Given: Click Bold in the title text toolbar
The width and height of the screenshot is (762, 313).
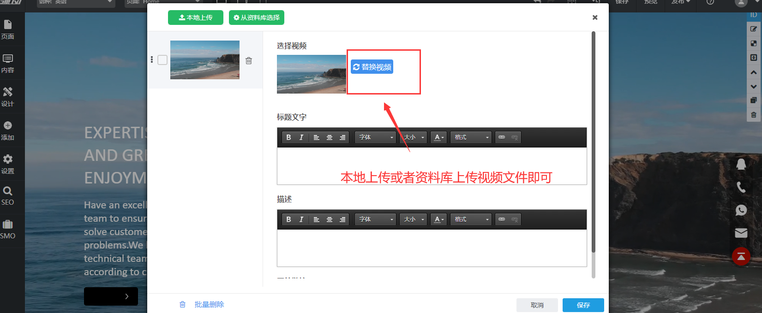Looking at the screenshot, I should coord(288,137).
